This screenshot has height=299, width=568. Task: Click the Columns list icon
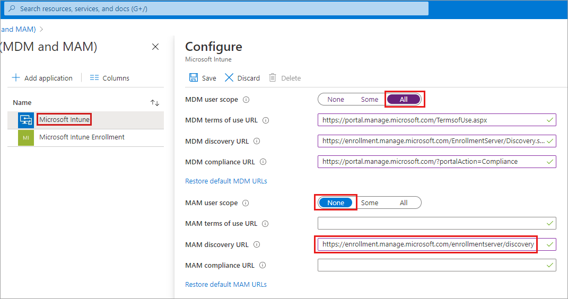[x=94, y=77]
